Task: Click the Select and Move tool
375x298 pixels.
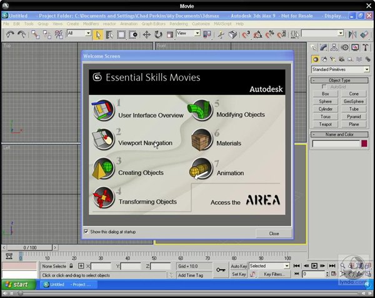Action: 146,34
